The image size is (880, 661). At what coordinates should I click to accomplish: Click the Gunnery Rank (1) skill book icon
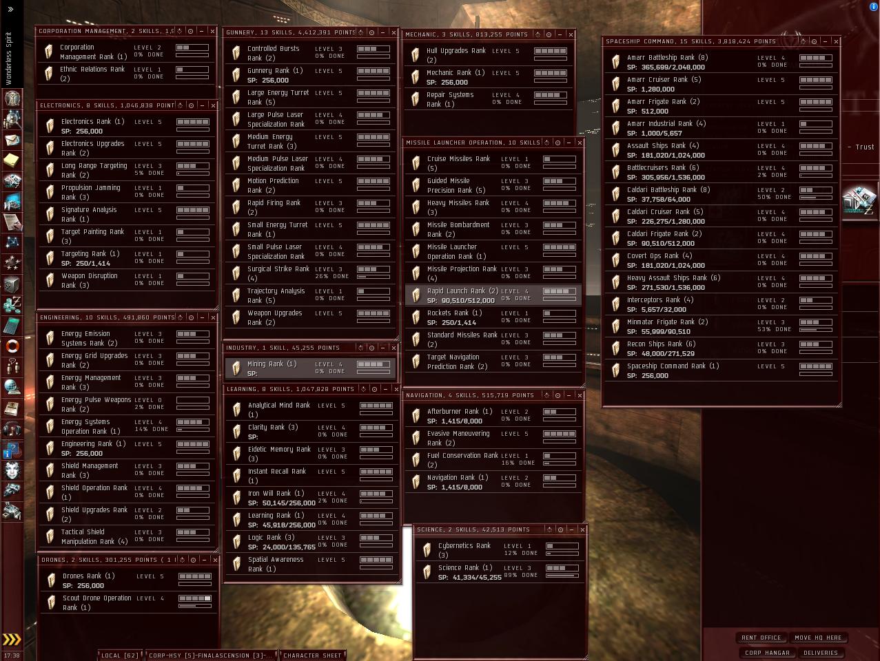click(236, 74)
